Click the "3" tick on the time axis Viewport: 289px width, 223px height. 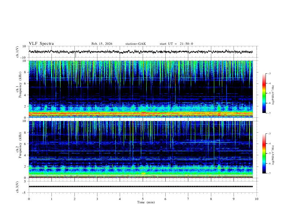[x=97, y=199]
